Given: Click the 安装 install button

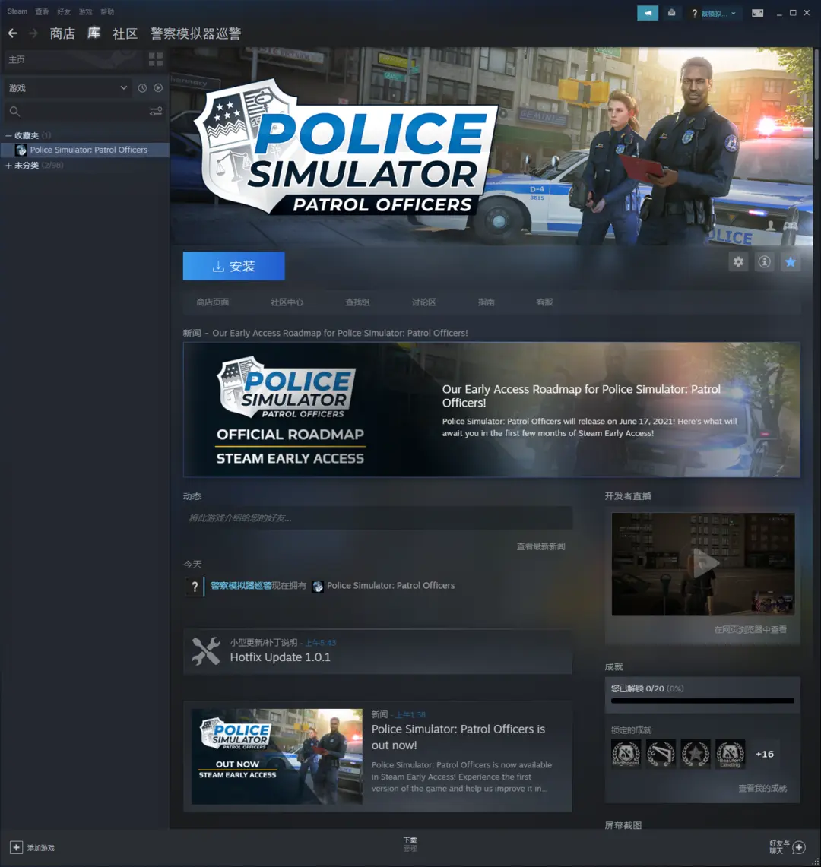Looking at the screenshot, I should (x=233, y=266).
